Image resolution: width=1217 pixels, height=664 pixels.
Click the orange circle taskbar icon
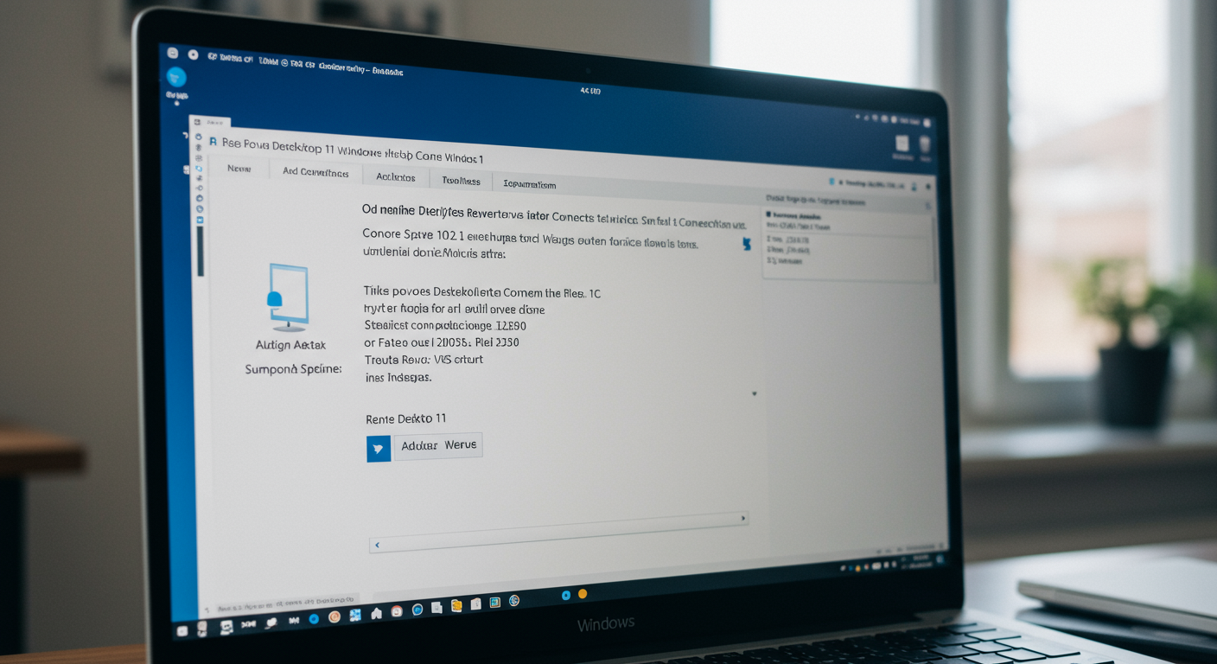point(334,617)
